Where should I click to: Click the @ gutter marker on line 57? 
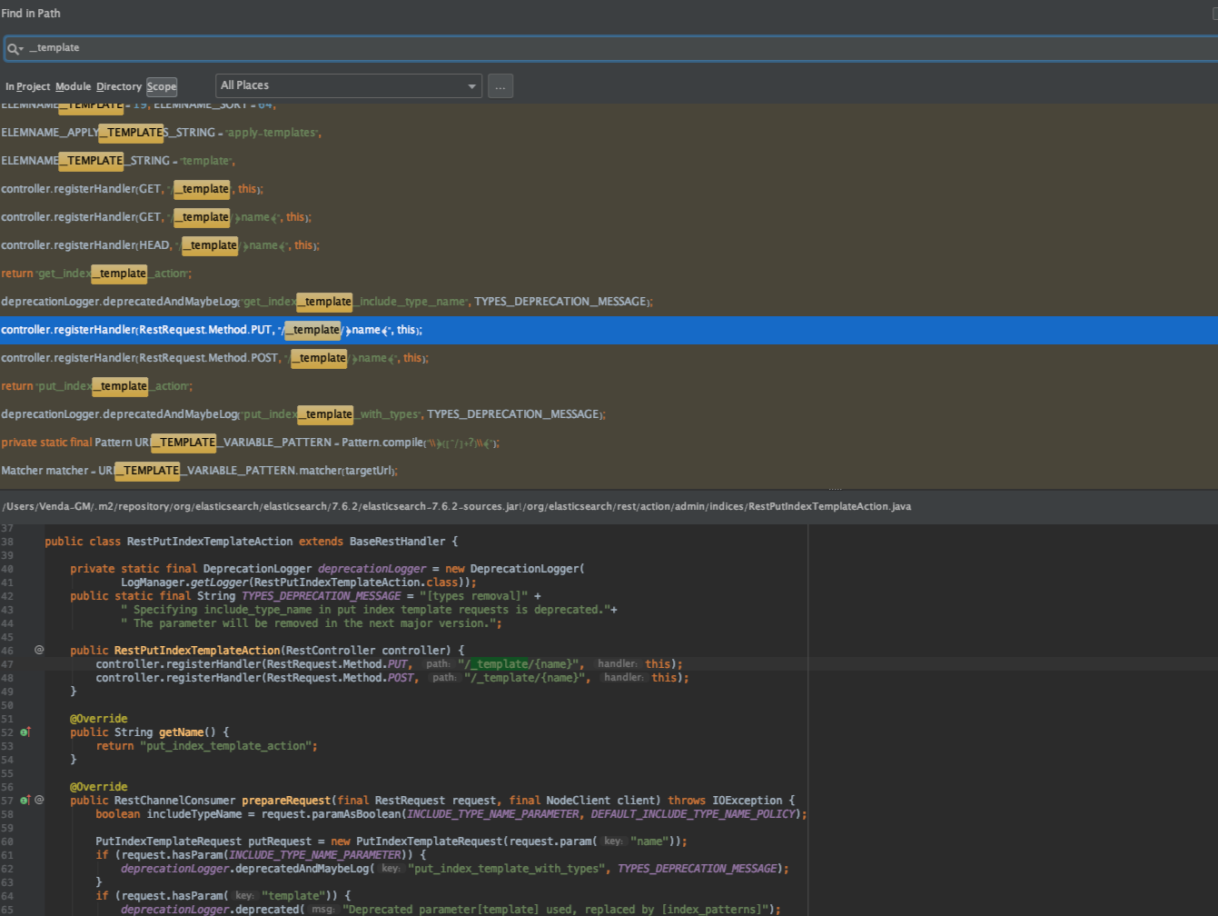point(39,801)
